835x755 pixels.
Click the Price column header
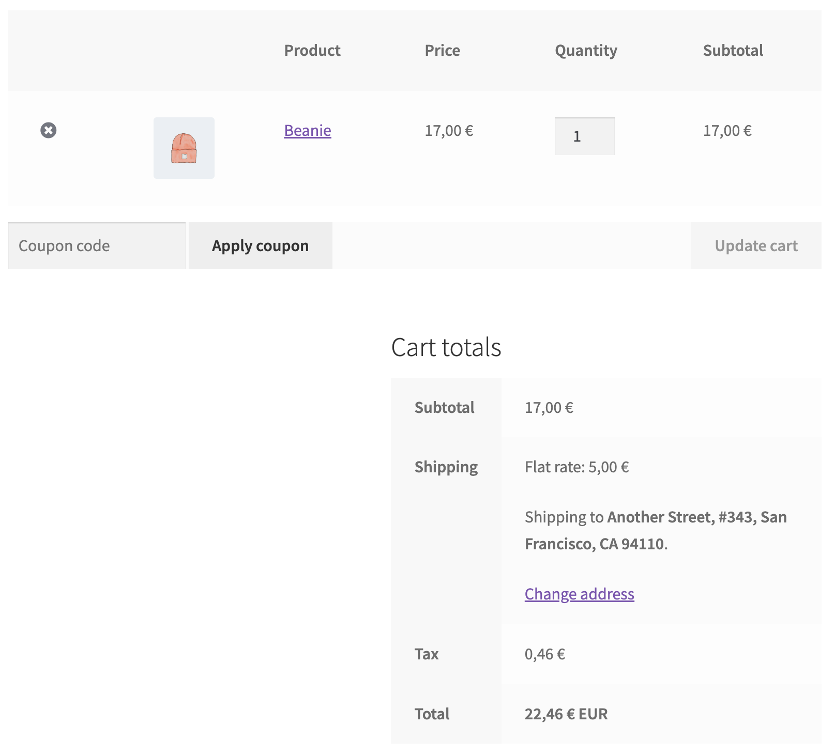(442, 50)
